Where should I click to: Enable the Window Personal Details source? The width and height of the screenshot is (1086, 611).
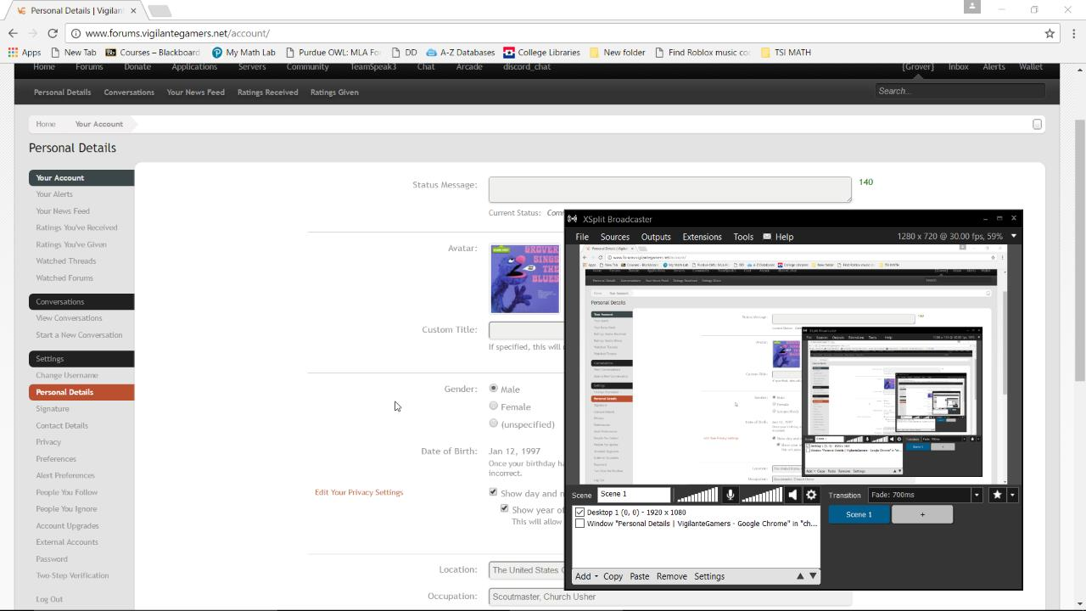tap(580, 524)
